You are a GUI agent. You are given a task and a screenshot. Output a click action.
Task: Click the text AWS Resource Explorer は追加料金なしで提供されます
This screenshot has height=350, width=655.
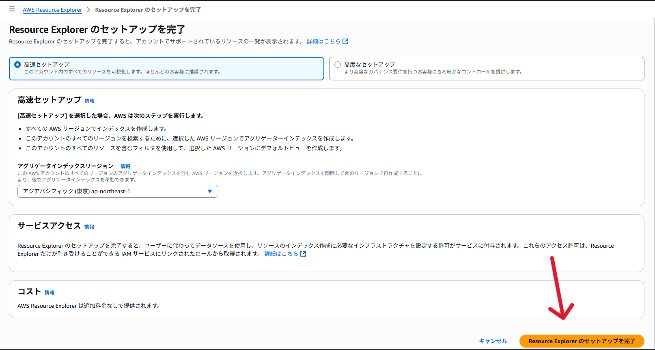point(89,306)
